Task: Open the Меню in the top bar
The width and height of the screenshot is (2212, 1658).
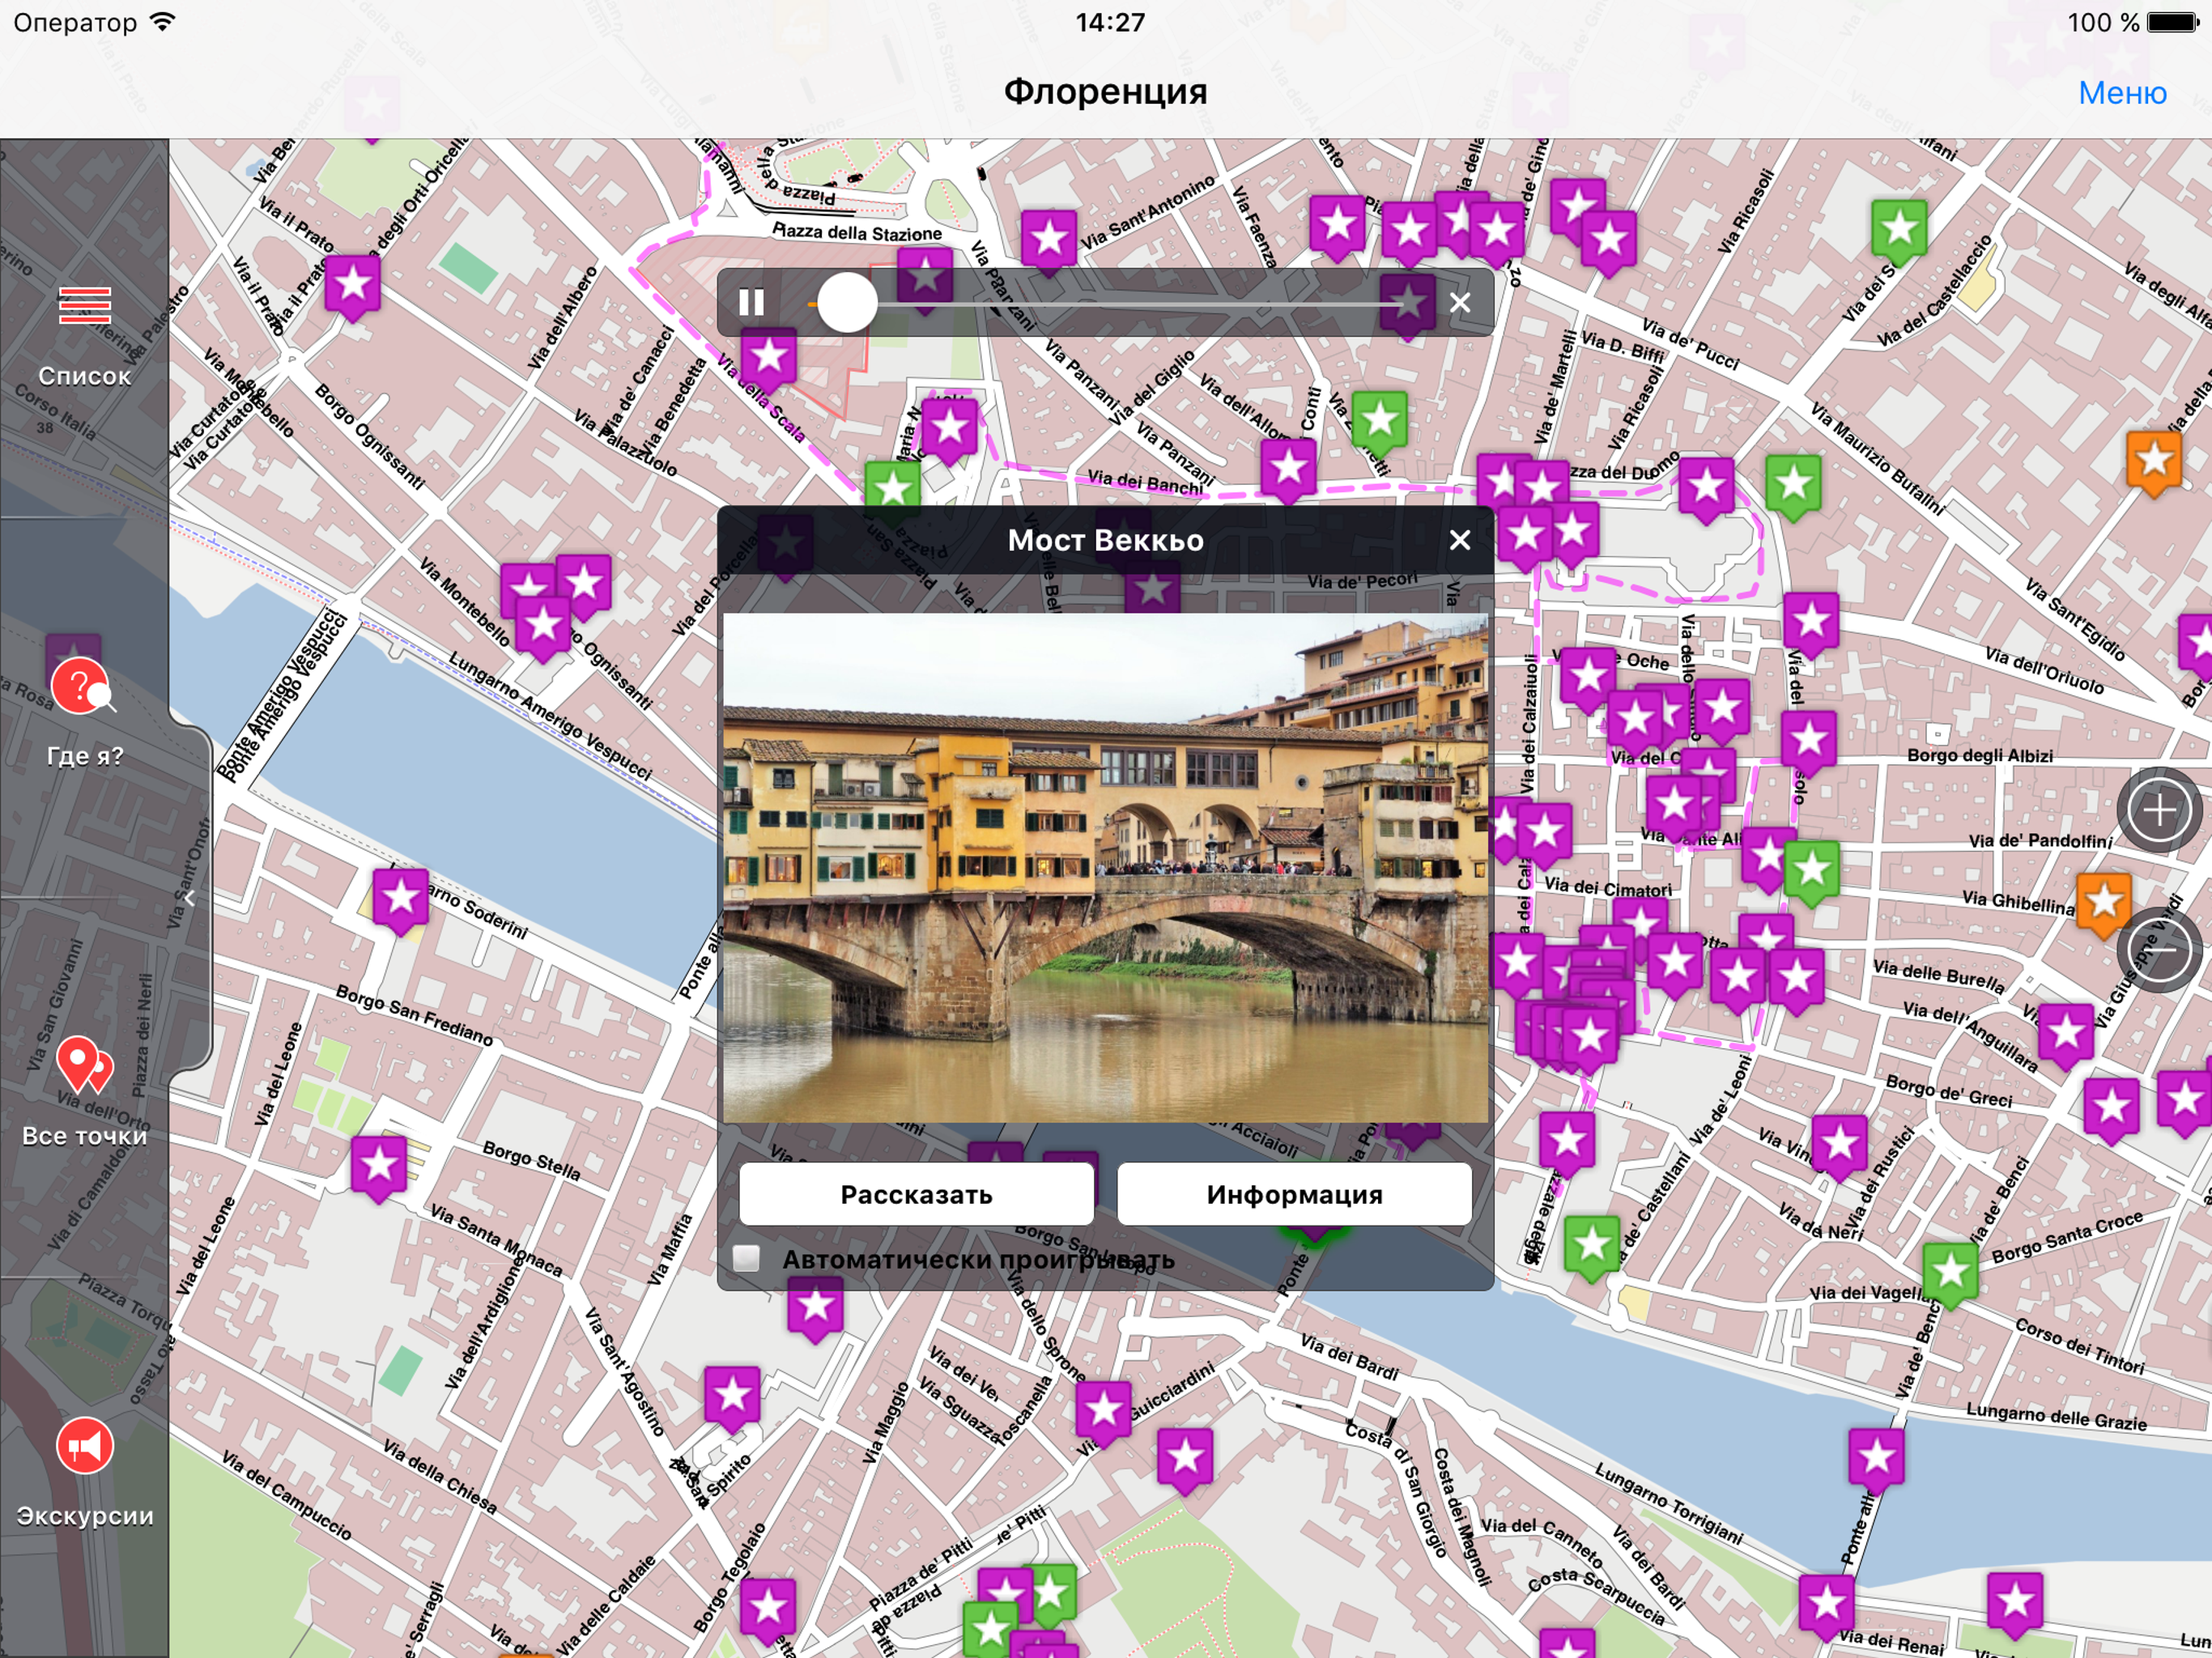Action: click(x=2121, y=92)
